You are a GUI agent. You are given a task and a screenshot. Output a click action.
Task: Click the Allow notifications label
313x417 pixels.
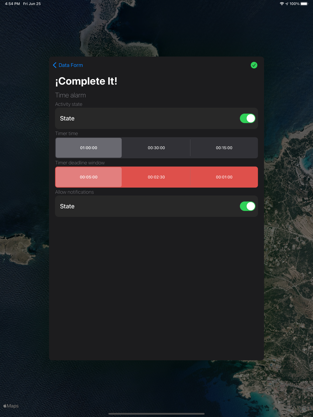(x=74, y=192)
